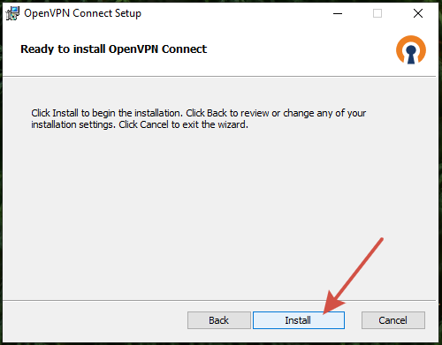
Task: Click the red arrow's tail end
Action: click(x=381, y=239)
